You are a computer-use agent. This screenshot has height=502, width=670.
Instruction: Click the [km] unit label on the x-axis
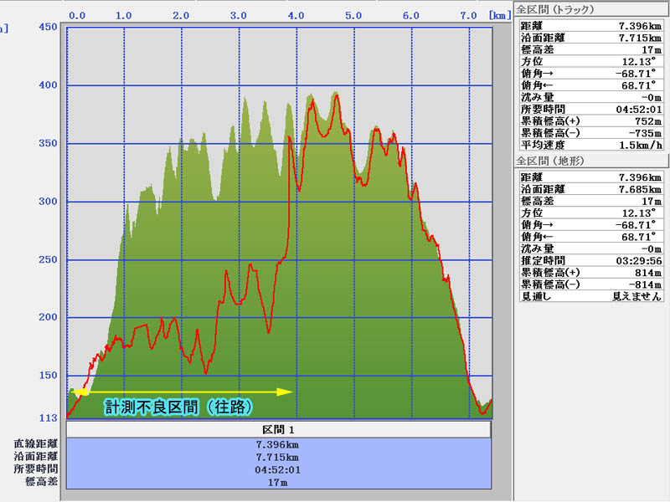pos(498,15)
